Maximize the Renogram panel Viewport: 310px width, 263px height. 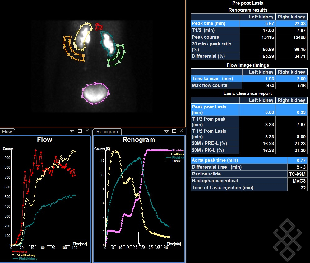point(174,131)
